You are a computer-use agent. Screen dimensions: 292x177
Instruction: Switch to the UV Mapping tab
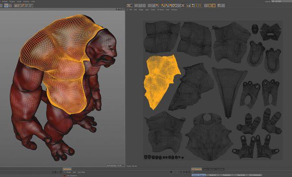click(197, 169)
